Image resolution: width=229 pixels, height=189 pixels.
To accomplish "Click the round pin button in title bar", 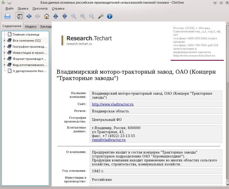I will tap(9, 2).
